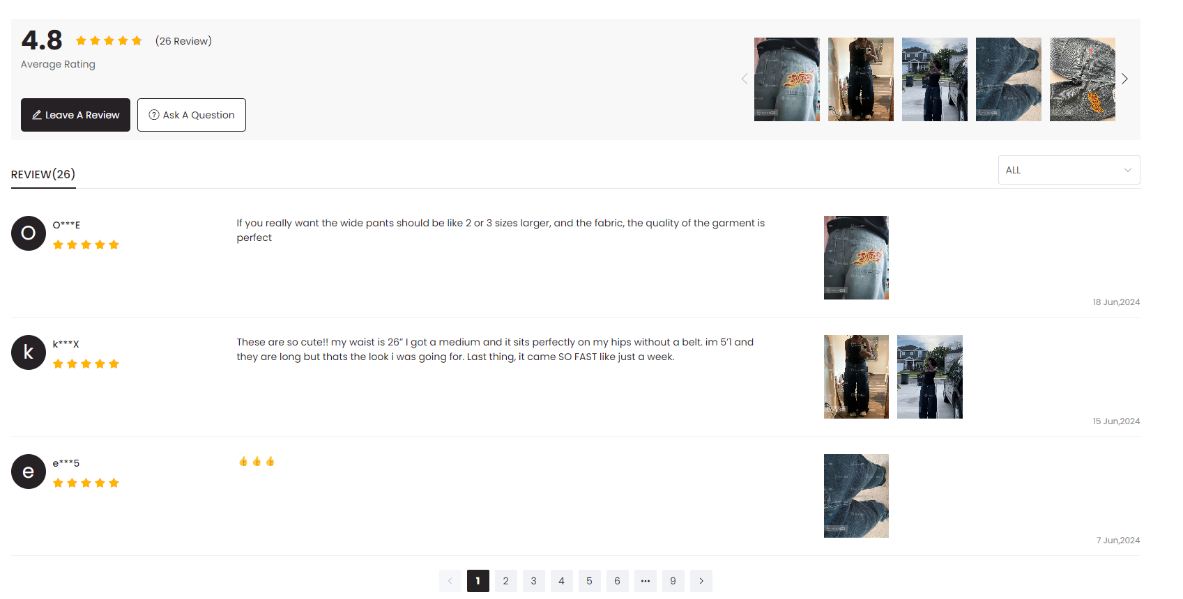The height and width of the screenshot is (599, 1183).
Task: Go to page 2 of reviews
Action: 506,581
